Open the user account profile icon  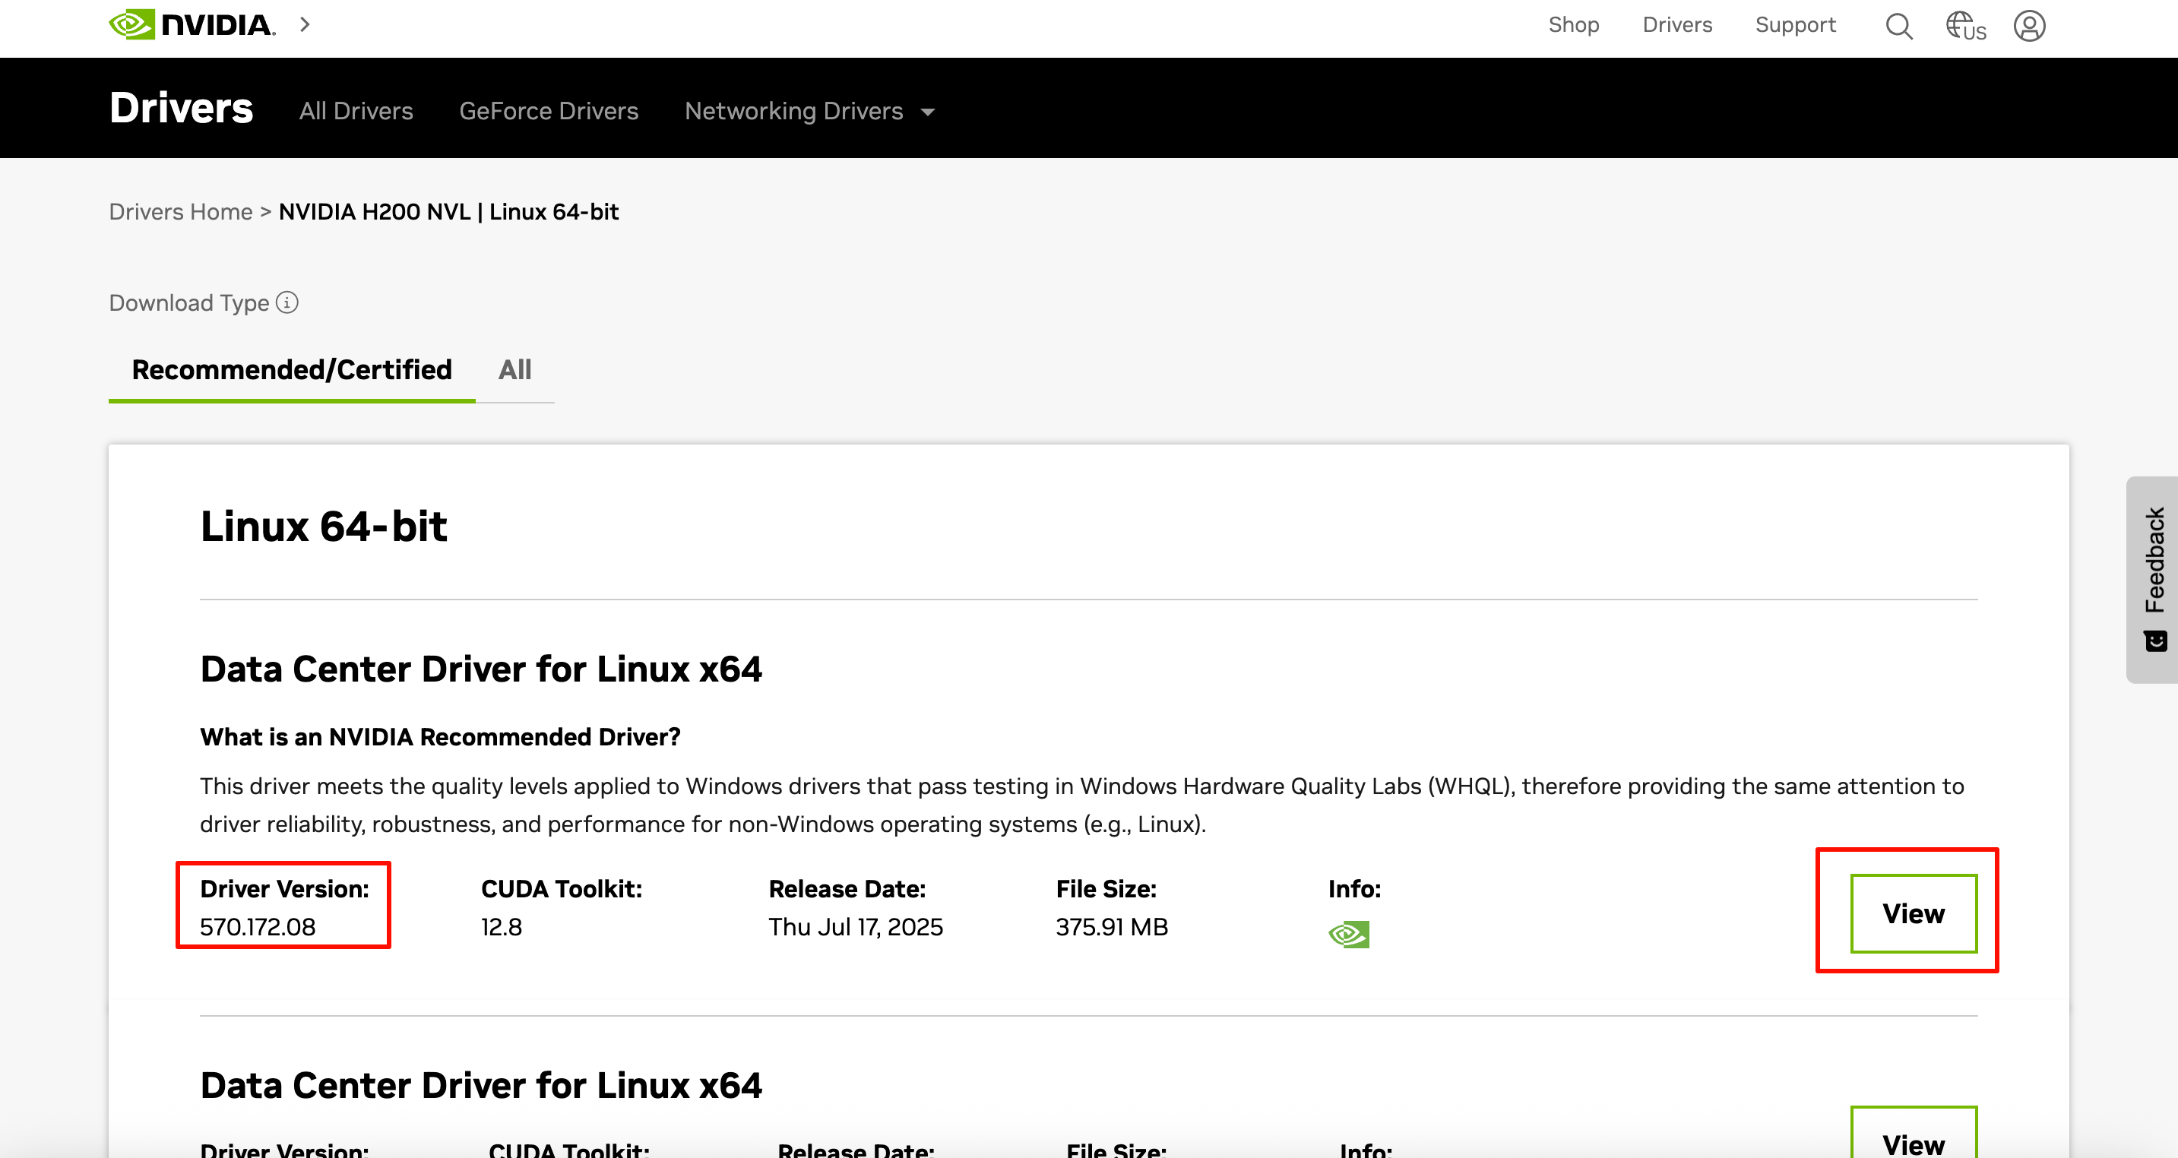(x=2028, y=26)
